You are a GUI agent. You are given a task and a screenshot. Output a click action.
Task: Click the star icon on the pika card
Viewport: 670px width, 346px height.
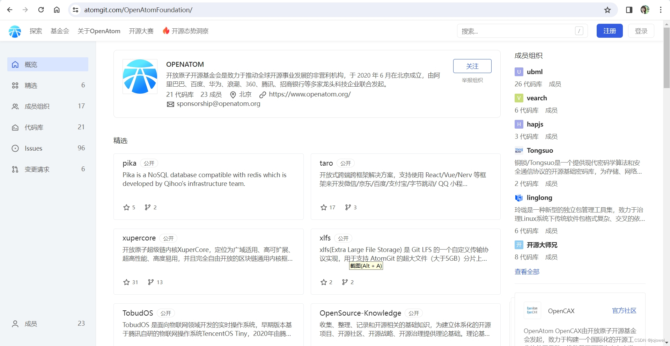pos(126,207)
